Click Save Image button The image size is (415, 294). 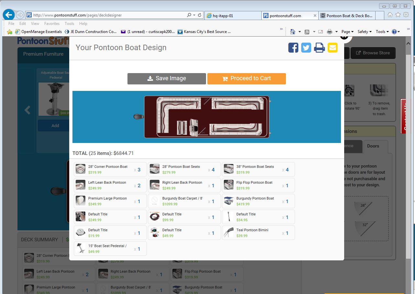pos(167,79)
